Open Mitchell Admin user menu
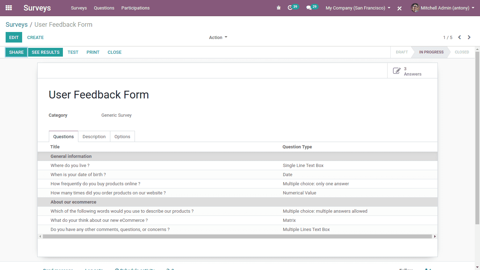The height and width of the screenshot is (270, 480). [442, 8]
